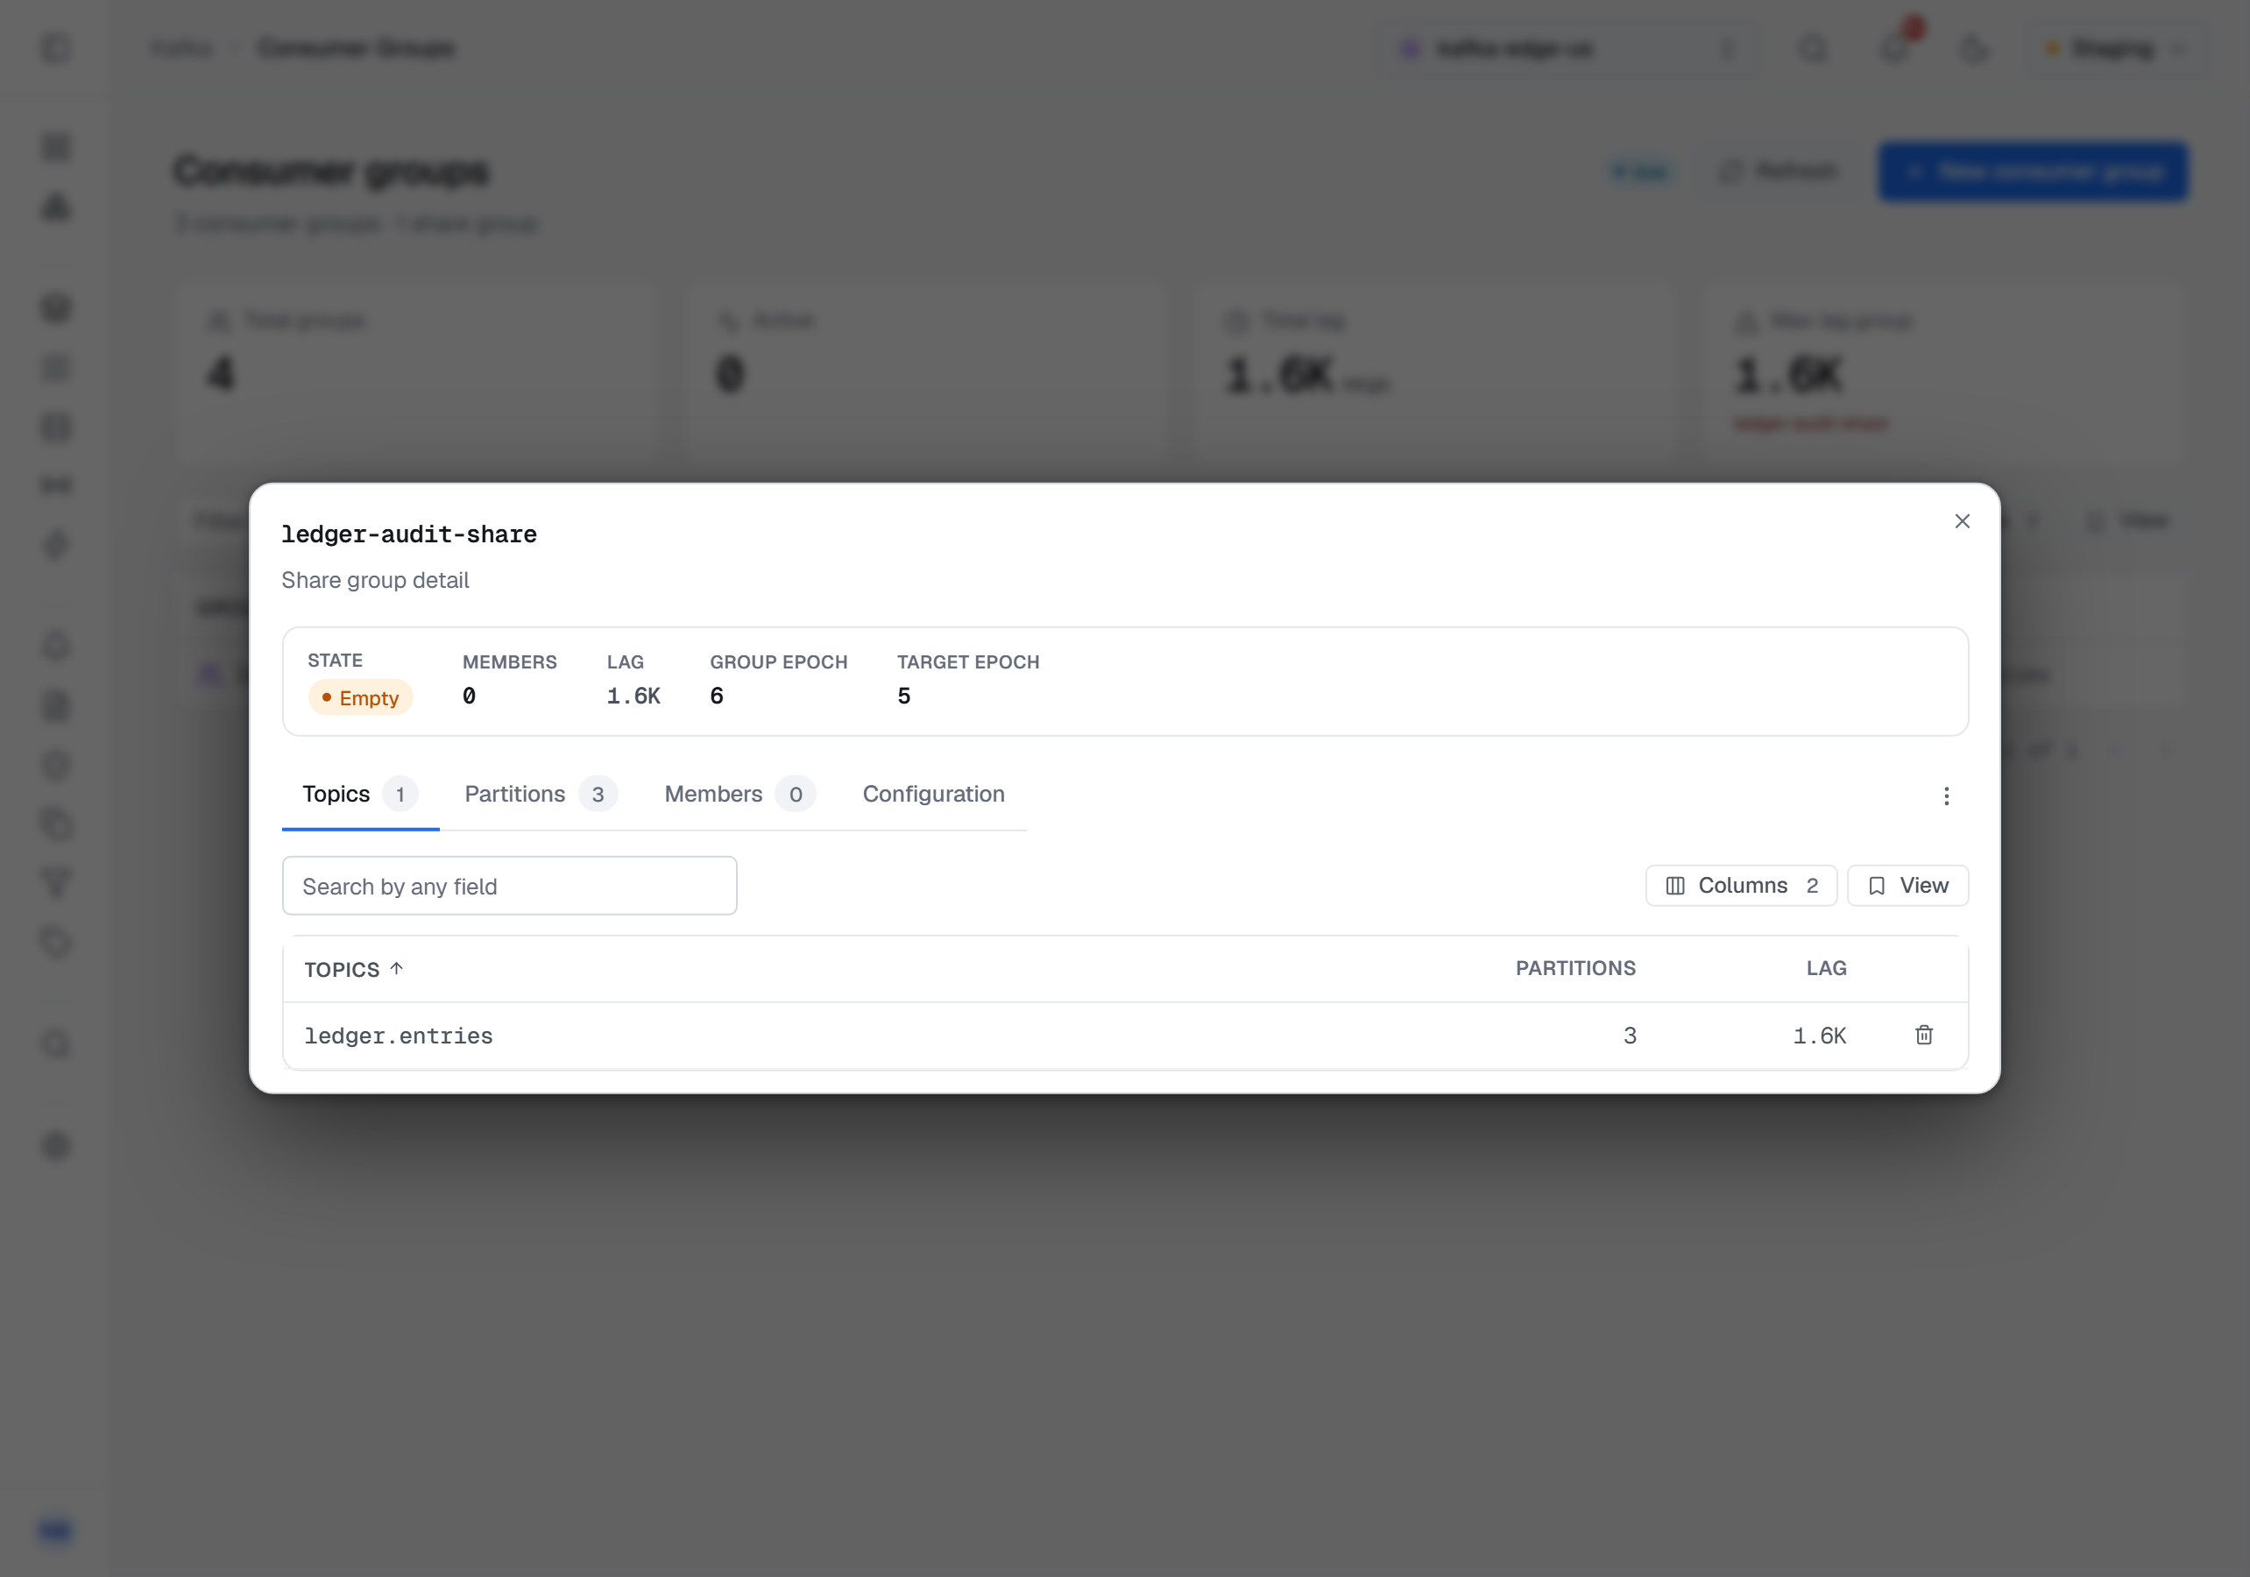Click the 1.6K lag value in summary
This screenshot has width=2250, height=1577.
point(633,696)
